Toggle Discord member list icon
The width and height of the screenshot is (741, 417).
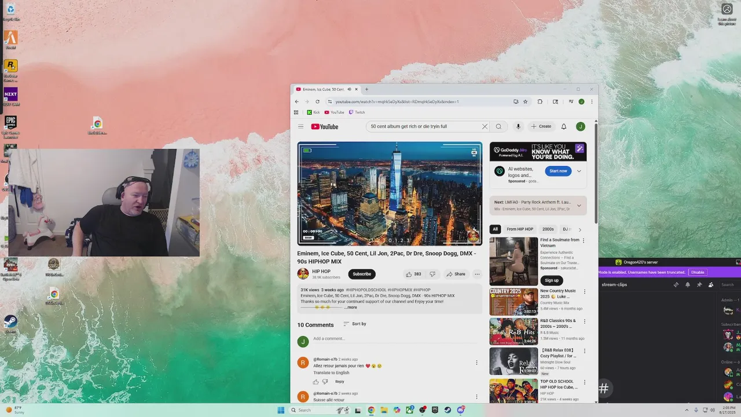click(x=711, y=284)
